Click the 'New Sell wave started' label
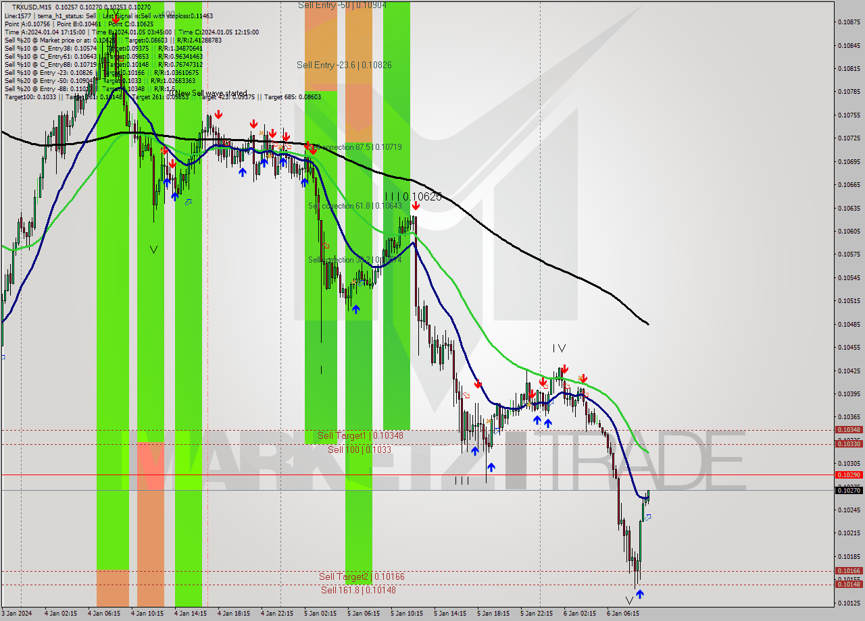 click(x=211, y=93)
